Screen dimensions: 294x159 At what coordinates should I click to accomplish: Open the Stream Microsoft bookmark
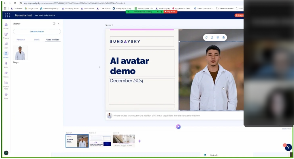(203, 8)
